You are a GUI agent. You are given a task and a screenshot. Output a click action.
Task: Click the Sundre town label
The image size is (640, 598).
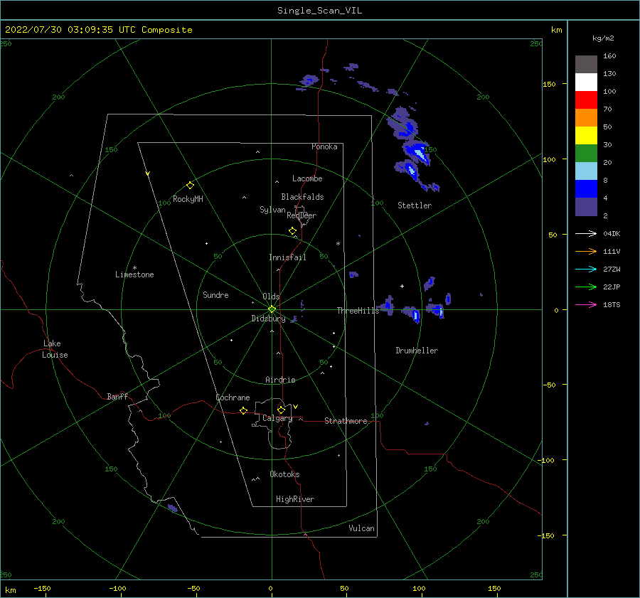[x=215, y=295]
